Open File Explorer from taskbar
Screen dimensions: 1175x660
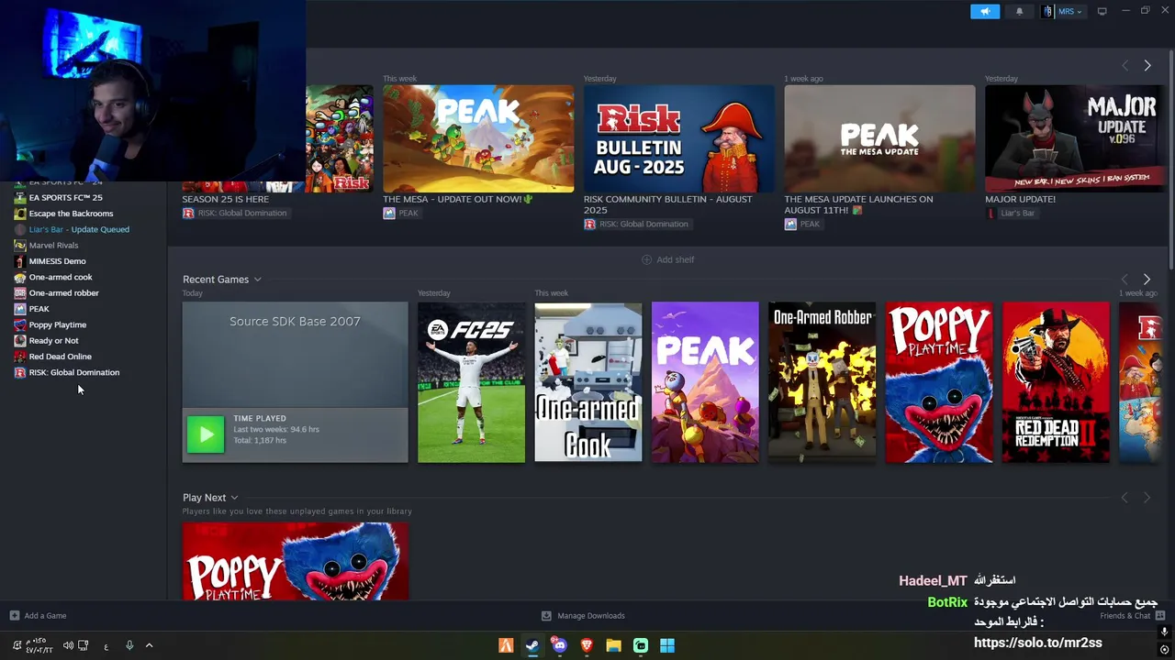coord(613,645)
